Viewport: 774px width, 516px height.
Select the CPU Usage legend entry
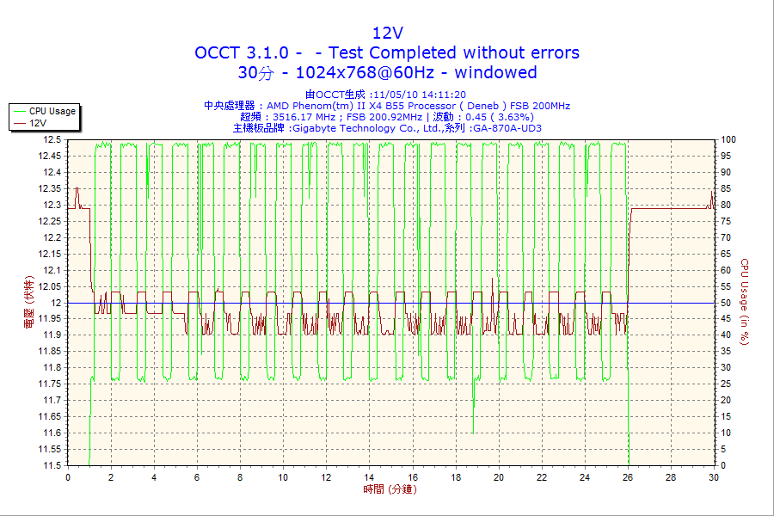[x=45, y=111]
